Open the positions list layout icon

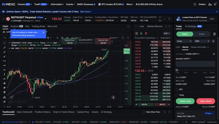(169, 112)
